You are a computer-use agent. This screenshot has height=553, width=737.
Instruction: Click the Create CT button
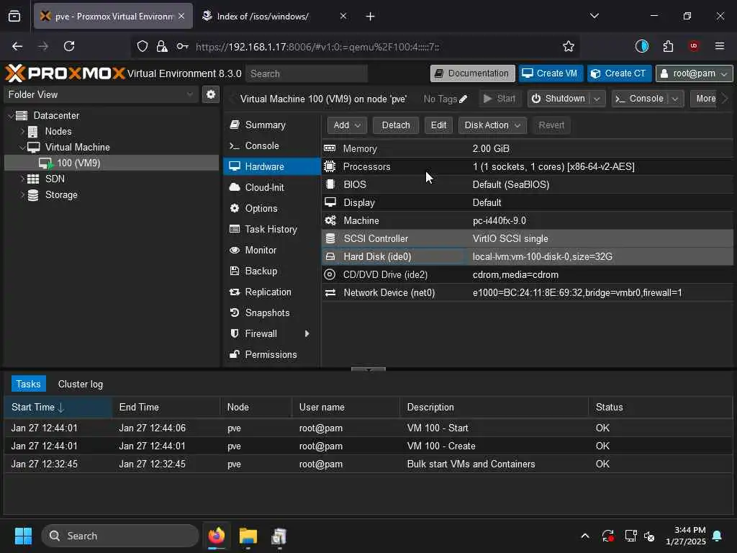(619, 73)
